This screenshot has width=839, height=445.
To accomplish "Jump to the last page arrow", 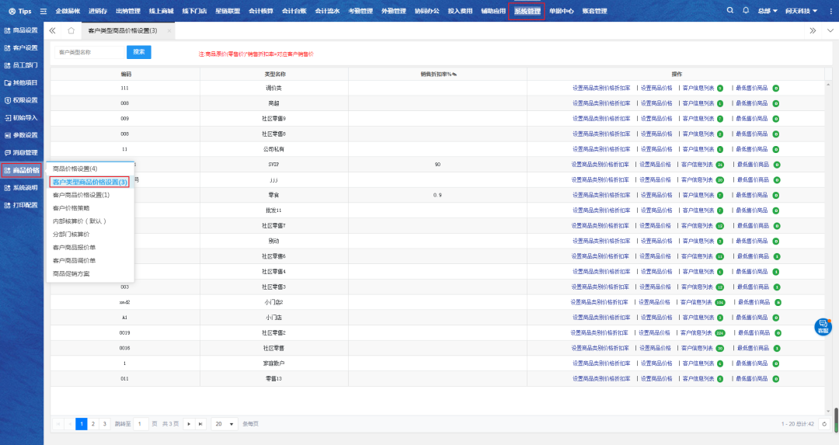I will pos(200,424).
